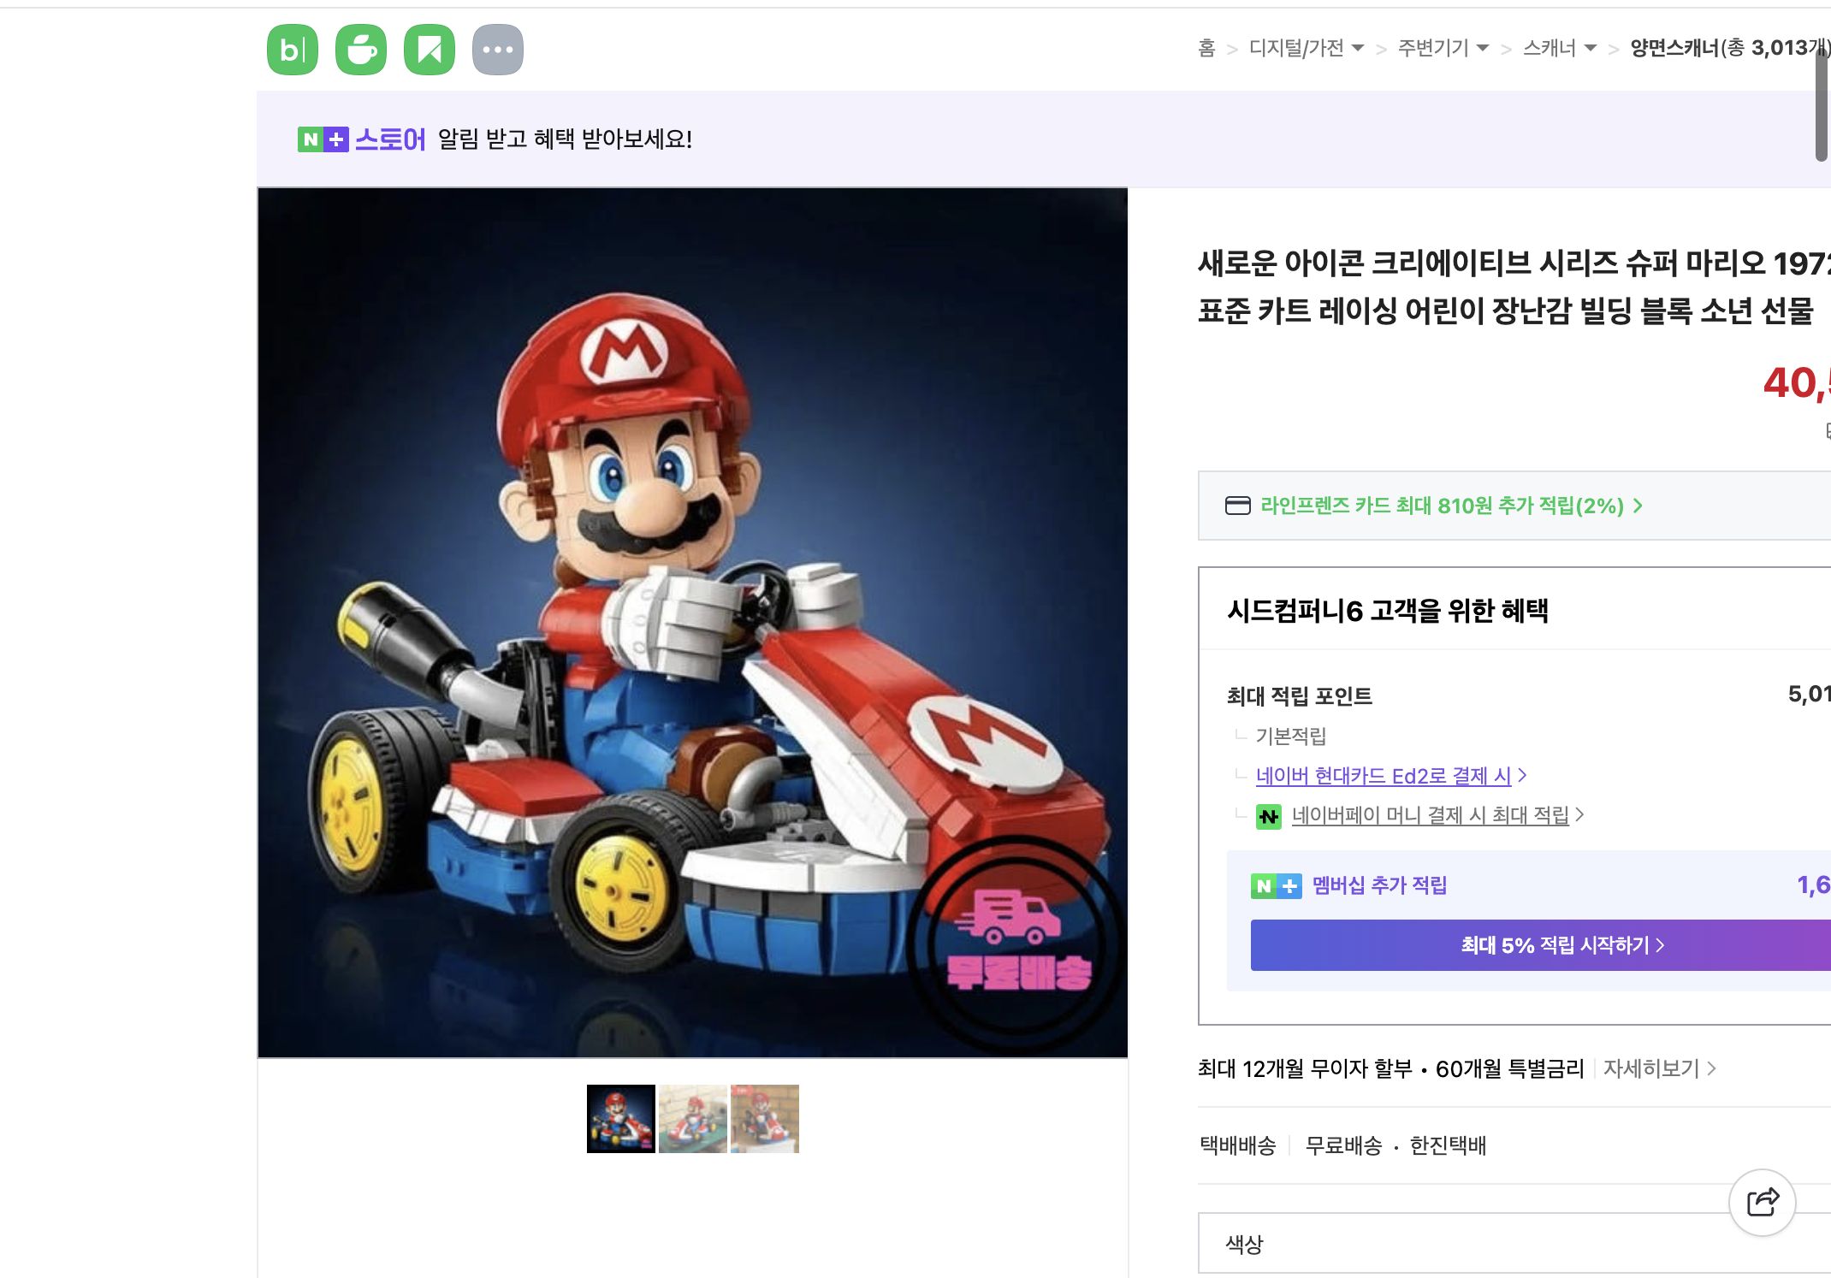This screenshot has height=1278, width=1831.
Task: Select the bookmark icon in top toolbar
Action: (430, 49)
